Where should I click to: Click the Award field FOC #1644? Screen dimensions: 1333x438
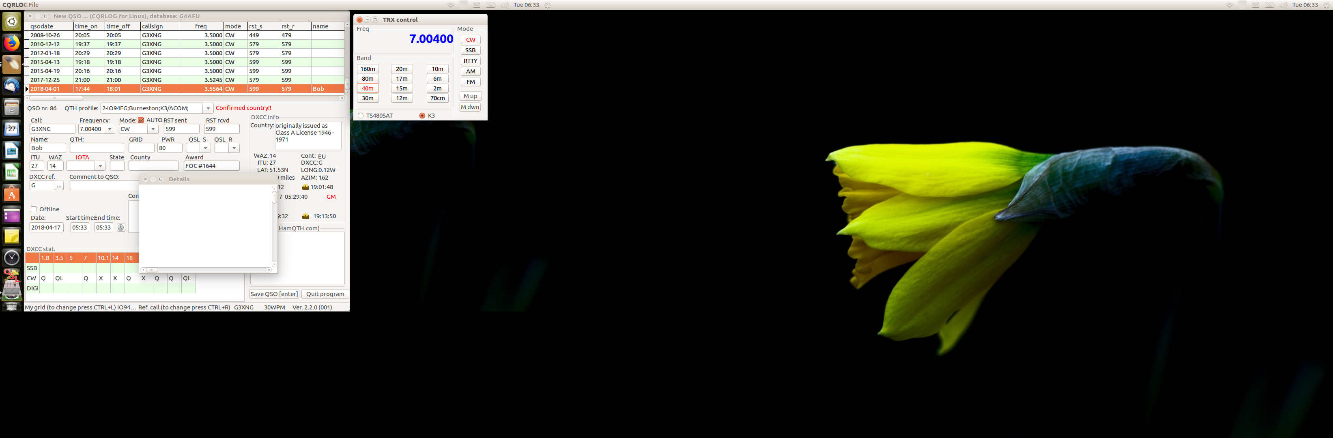pyautogui.click(x=212, y=166)
